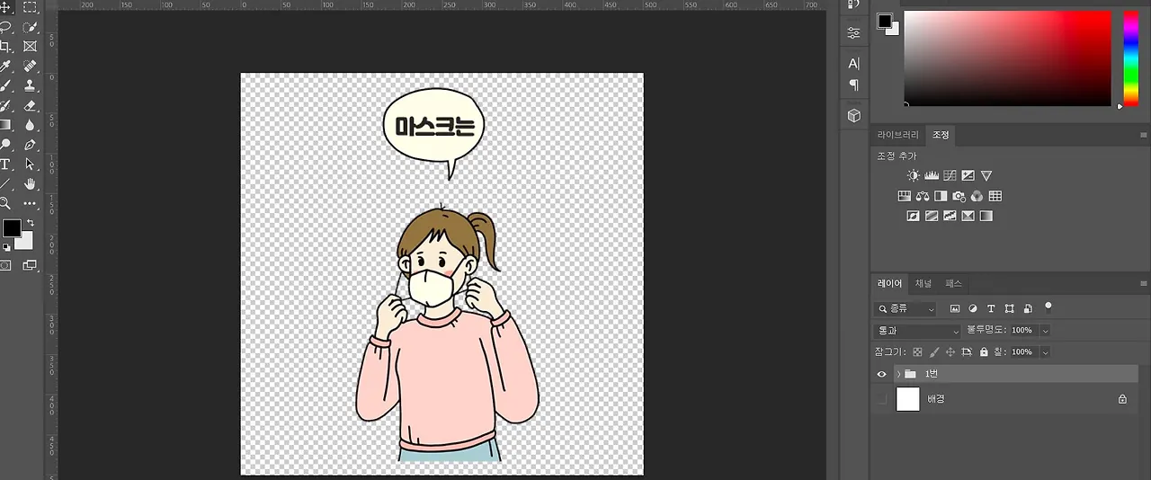Add a Vibrance adjustment
This screenshot has width=1151, height=480.
(x=986, y=176)
